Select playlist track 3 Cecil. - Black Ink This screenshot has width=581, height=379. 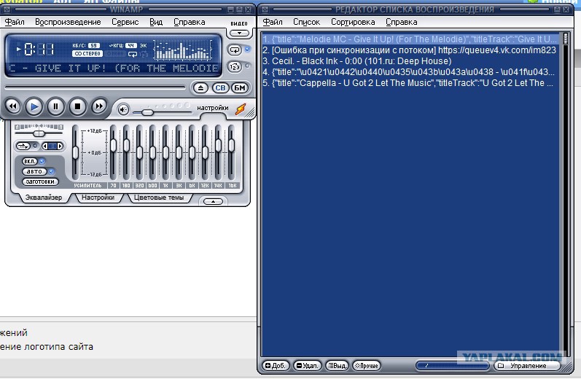coord(410,60)
